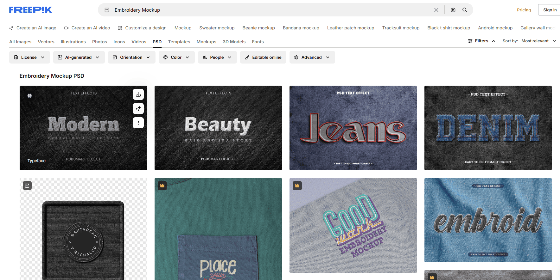Open three-dot menu on Modern thumbnail
The width and height of the screenshot is (560, 280).
click(138, 123)
